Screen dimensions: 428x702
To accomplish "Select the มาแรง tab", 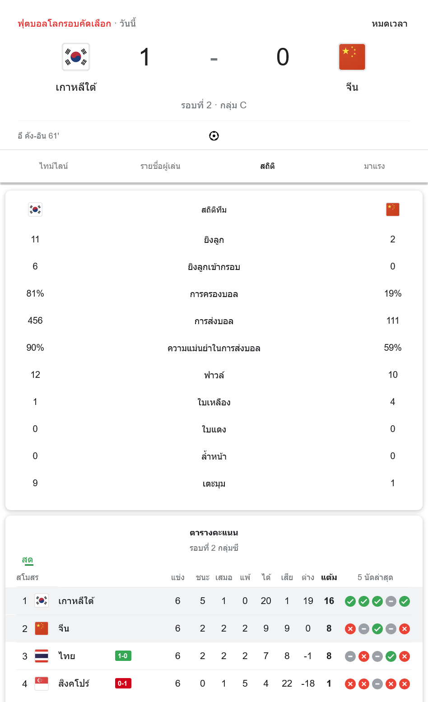I will coord(374,166).
